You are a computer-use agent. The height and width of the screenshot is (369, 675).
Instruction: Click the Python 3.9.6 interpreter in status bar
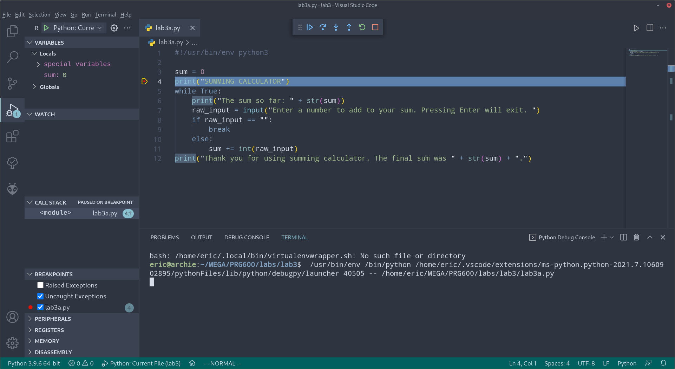tap(33, 363)
